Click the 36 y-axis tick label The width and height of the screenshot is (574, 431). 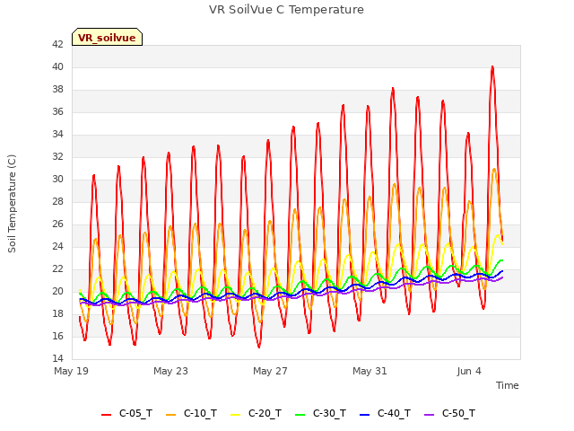(x=57, y=111)
